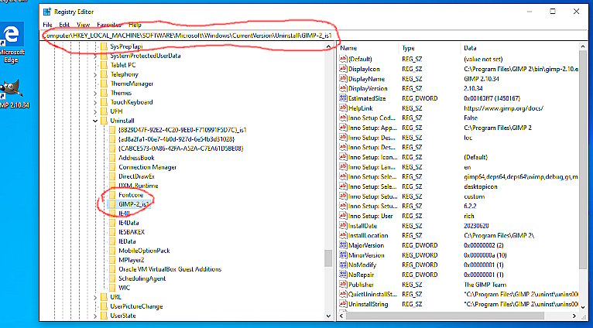Viewport: 593px width, 328px height.
Task: Open GIMP 2.10.34 desktop shortcut
Action: click(x=14, y=94)
